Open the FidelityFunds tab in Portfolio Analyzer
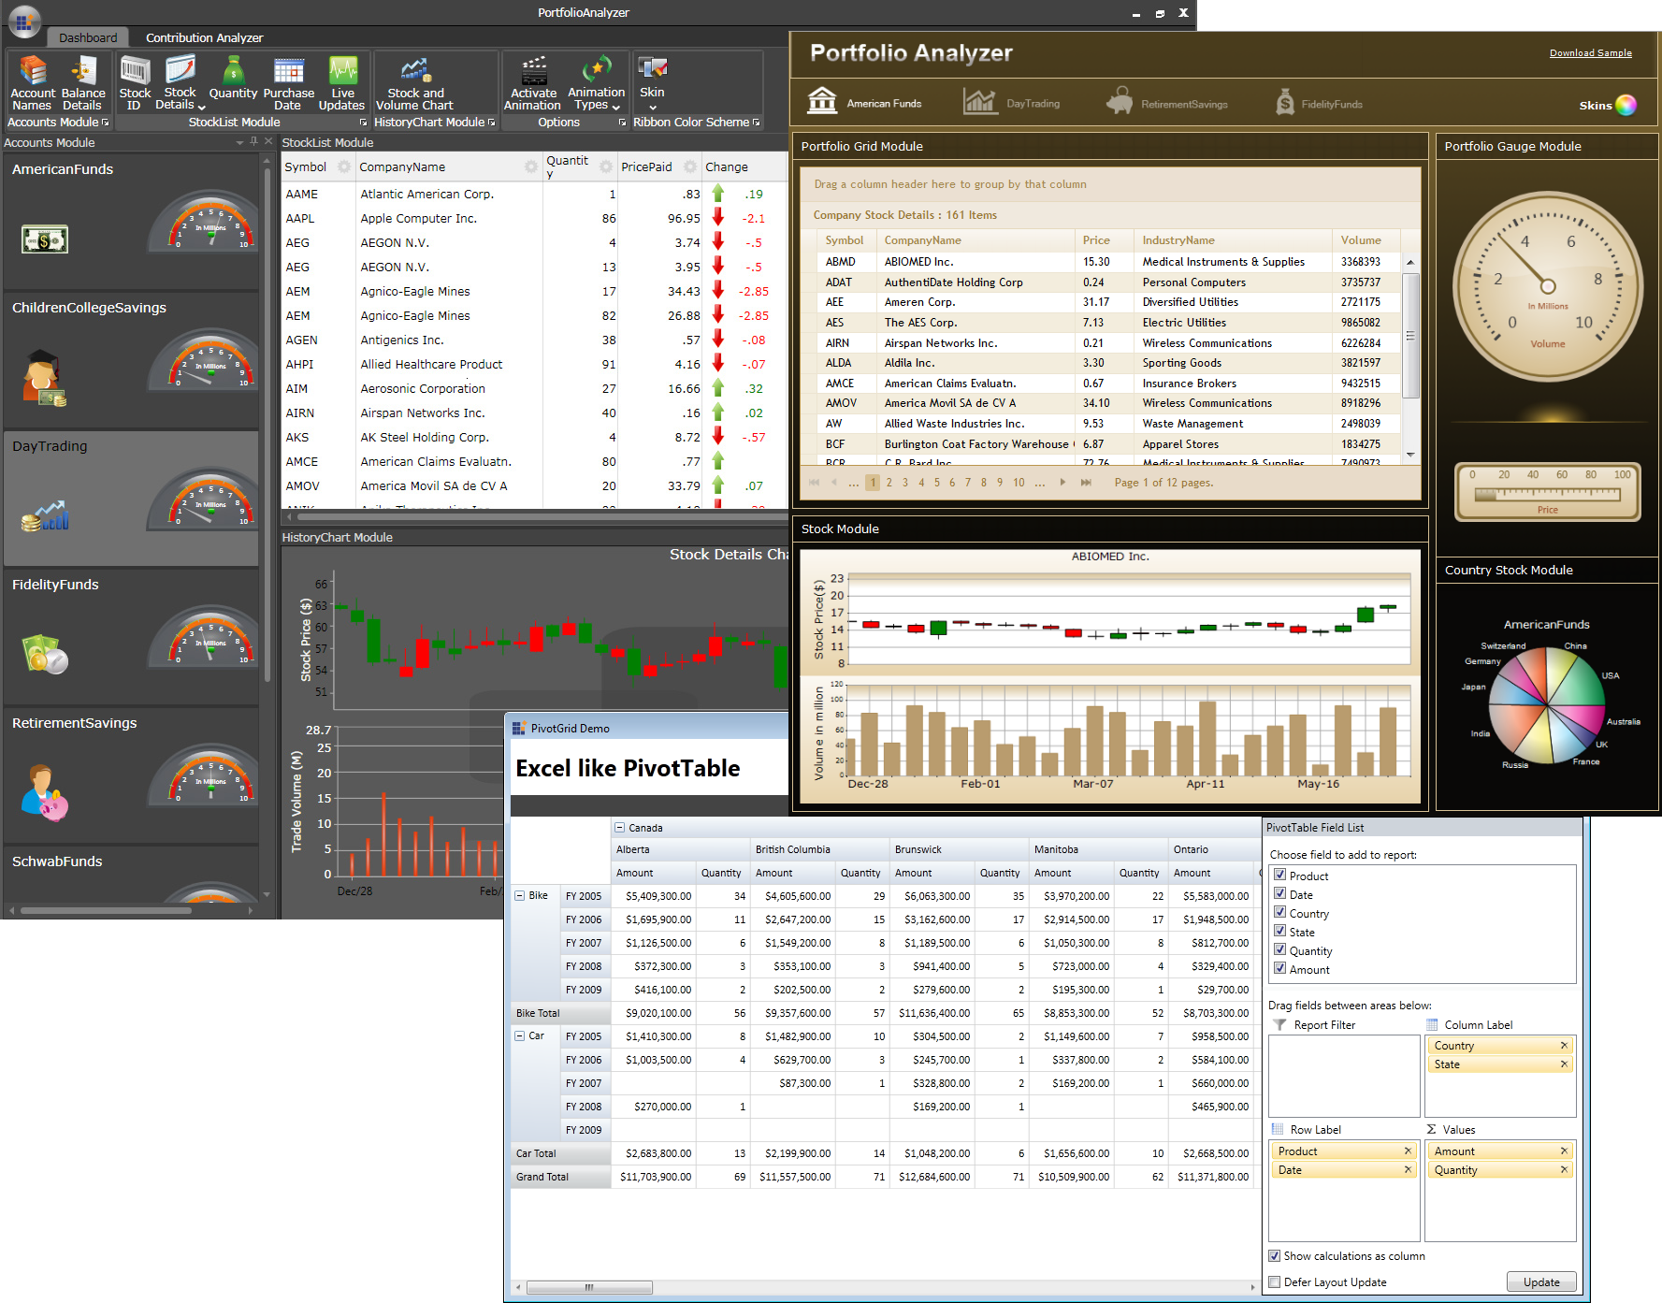Viewport: 1662px width, 1303px height. [x=1319, y=102]
